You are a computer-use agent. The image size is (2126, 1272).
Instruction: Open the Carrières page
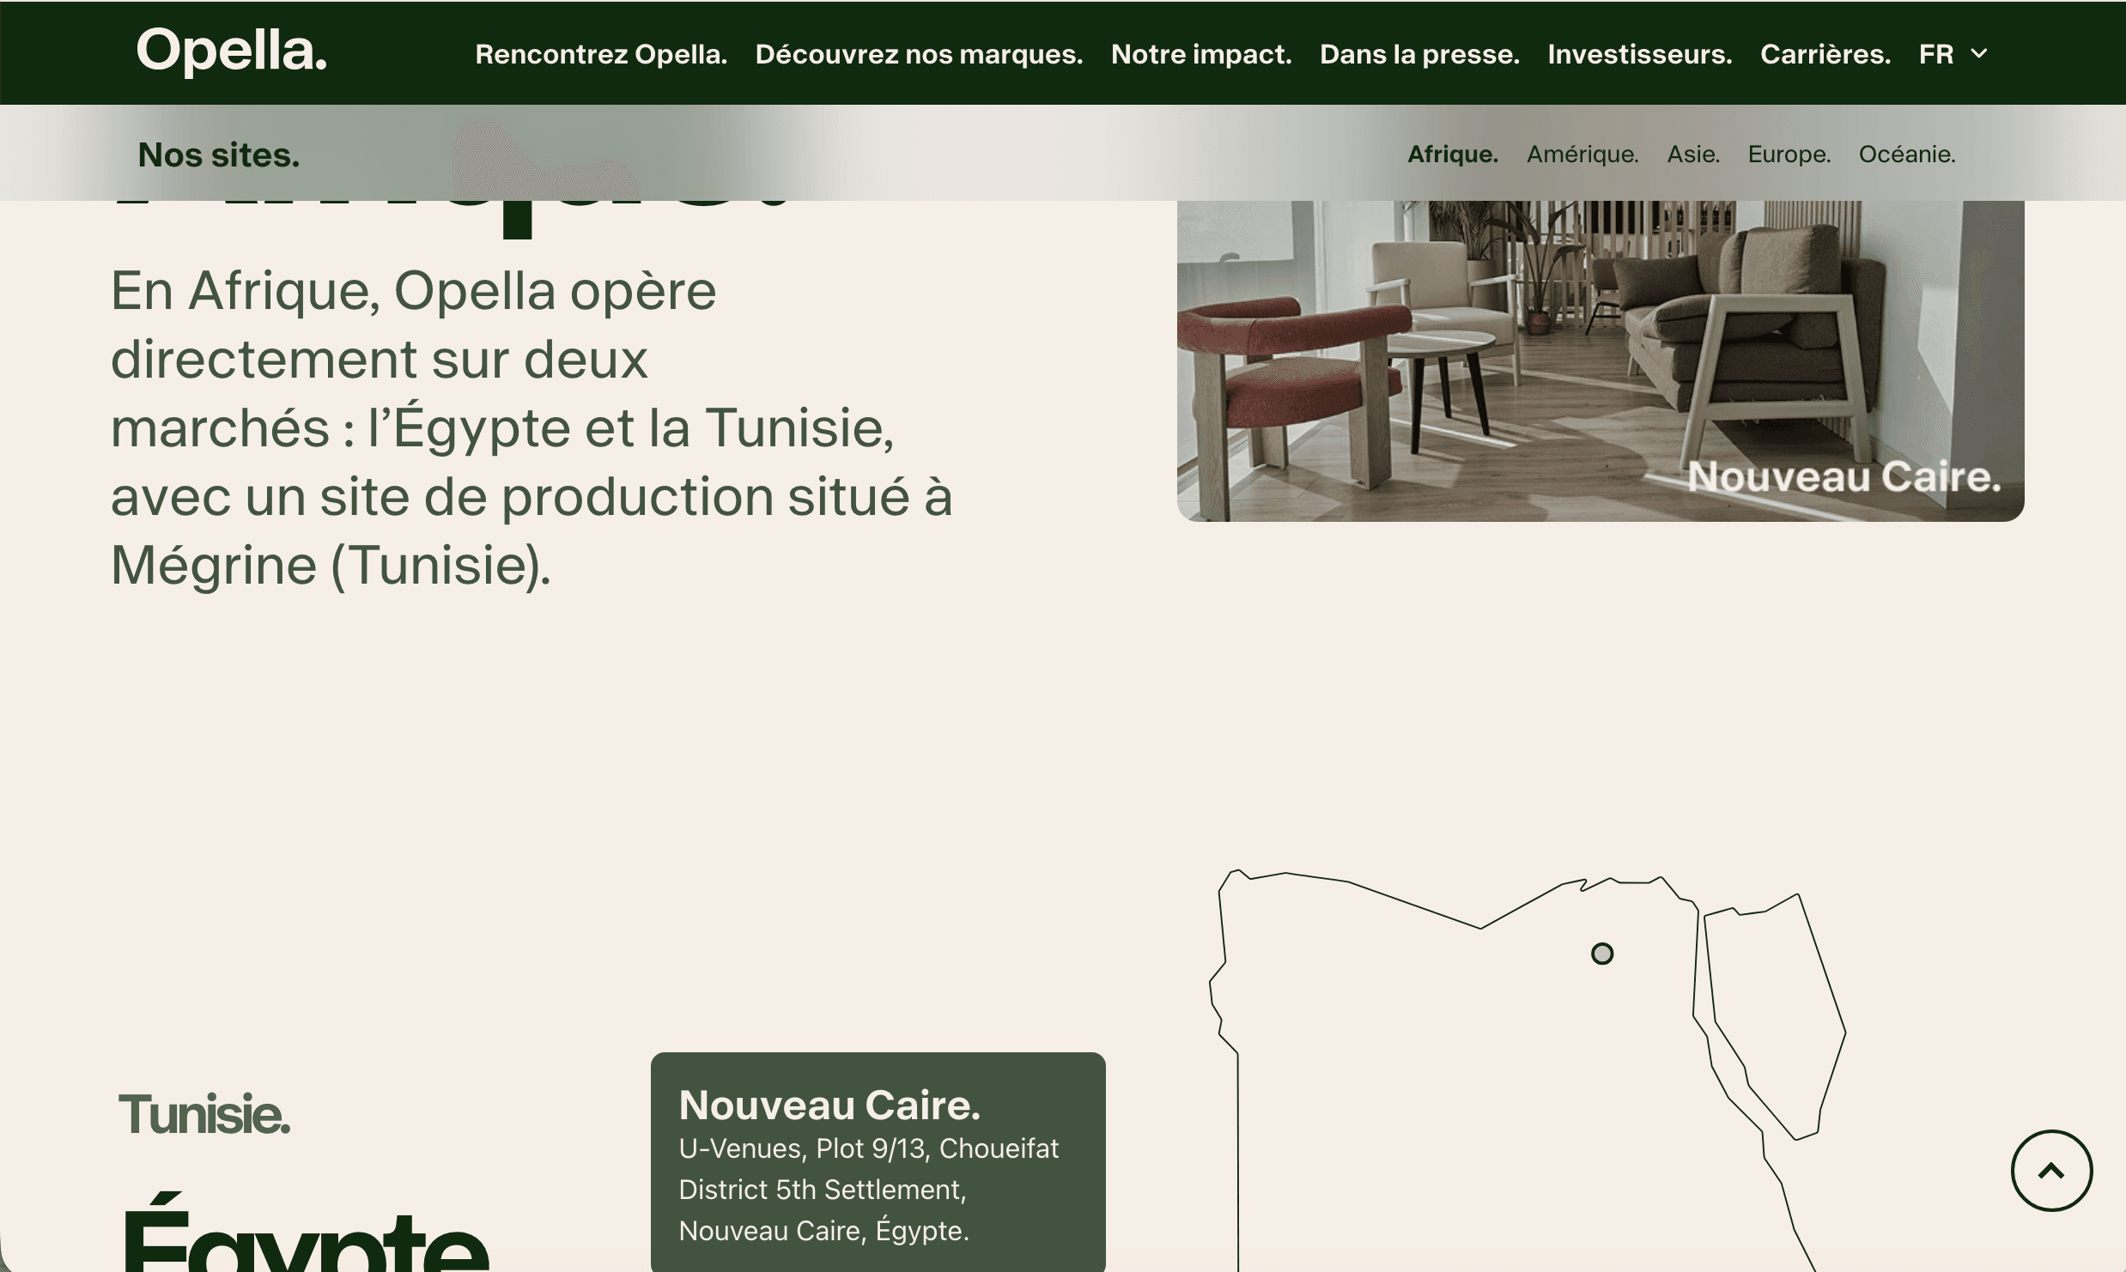click(1825, 54)
